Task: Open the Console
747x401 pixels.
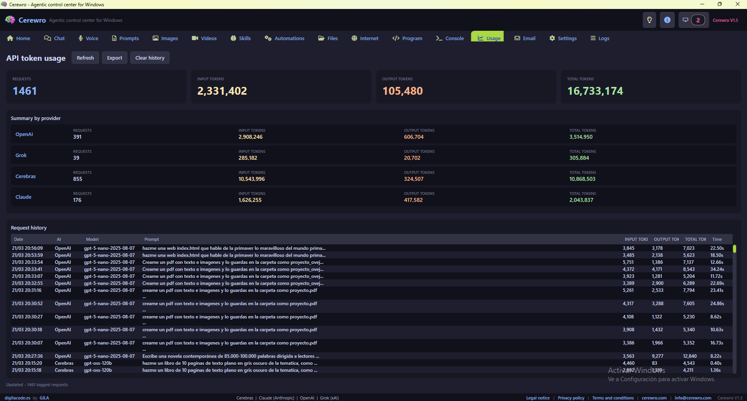Action: [450, 38]
